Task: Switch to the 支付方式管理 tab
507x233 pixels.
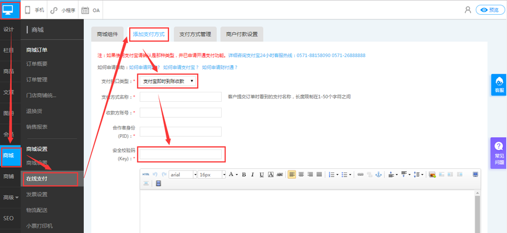Action: (x=195, y=34)
